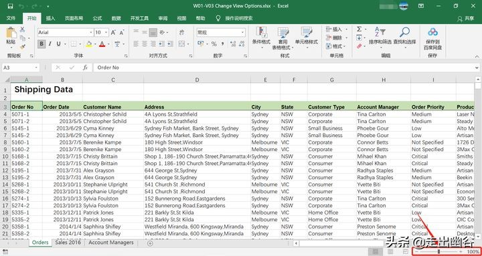The height and width of the screenshot is (256, 482).
Task: Apply Comma Style format
Action: pos(222,44)
